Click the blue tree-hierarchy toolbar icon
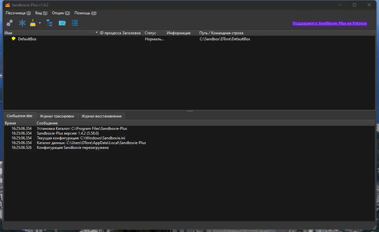 click(50, 23)
